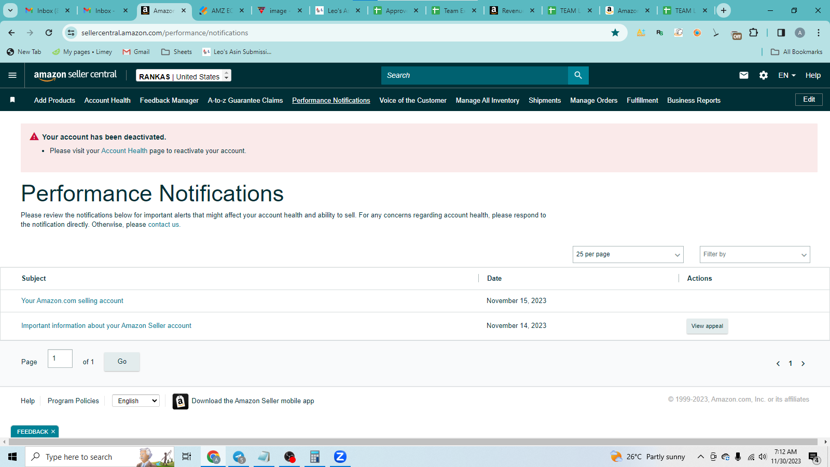Open Important information about your Amazon Seller account
830x467 pixels.
(x=106, y=326)
